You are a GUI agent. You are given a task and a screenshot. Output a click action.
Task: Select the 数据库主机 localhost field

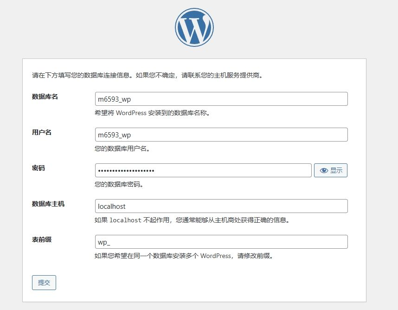(x=221, y=206)
